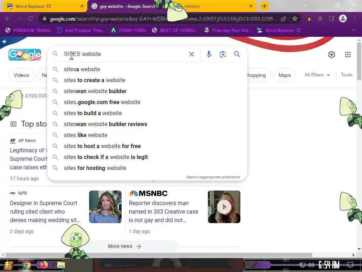Open the Tools search option
The height and width of the screenshot is (272, 362).
(x=346, y=75)
